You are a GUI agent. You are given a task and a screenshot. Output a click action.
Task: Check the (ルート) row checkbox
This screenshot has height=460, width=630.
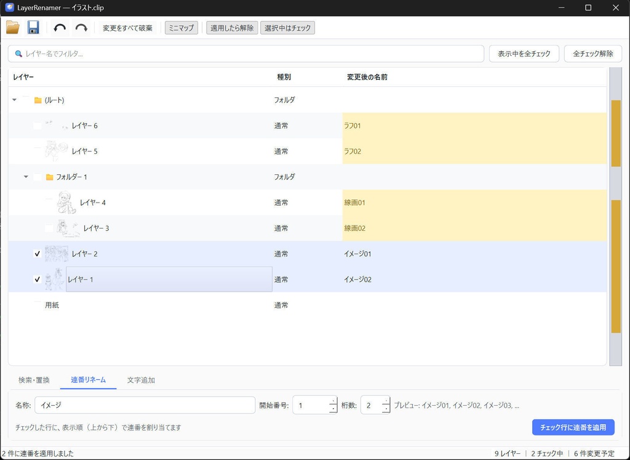pos(26,100)
